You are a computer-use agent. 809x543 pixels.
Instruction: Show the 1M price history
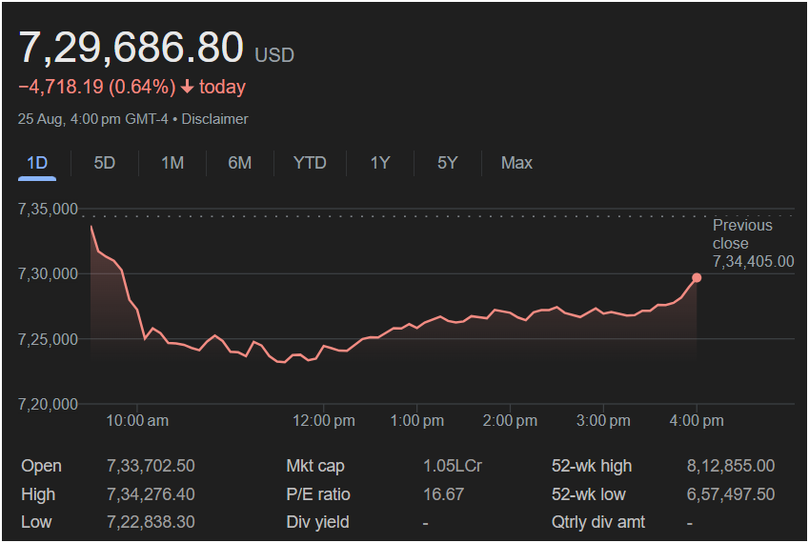click(172, 163)
